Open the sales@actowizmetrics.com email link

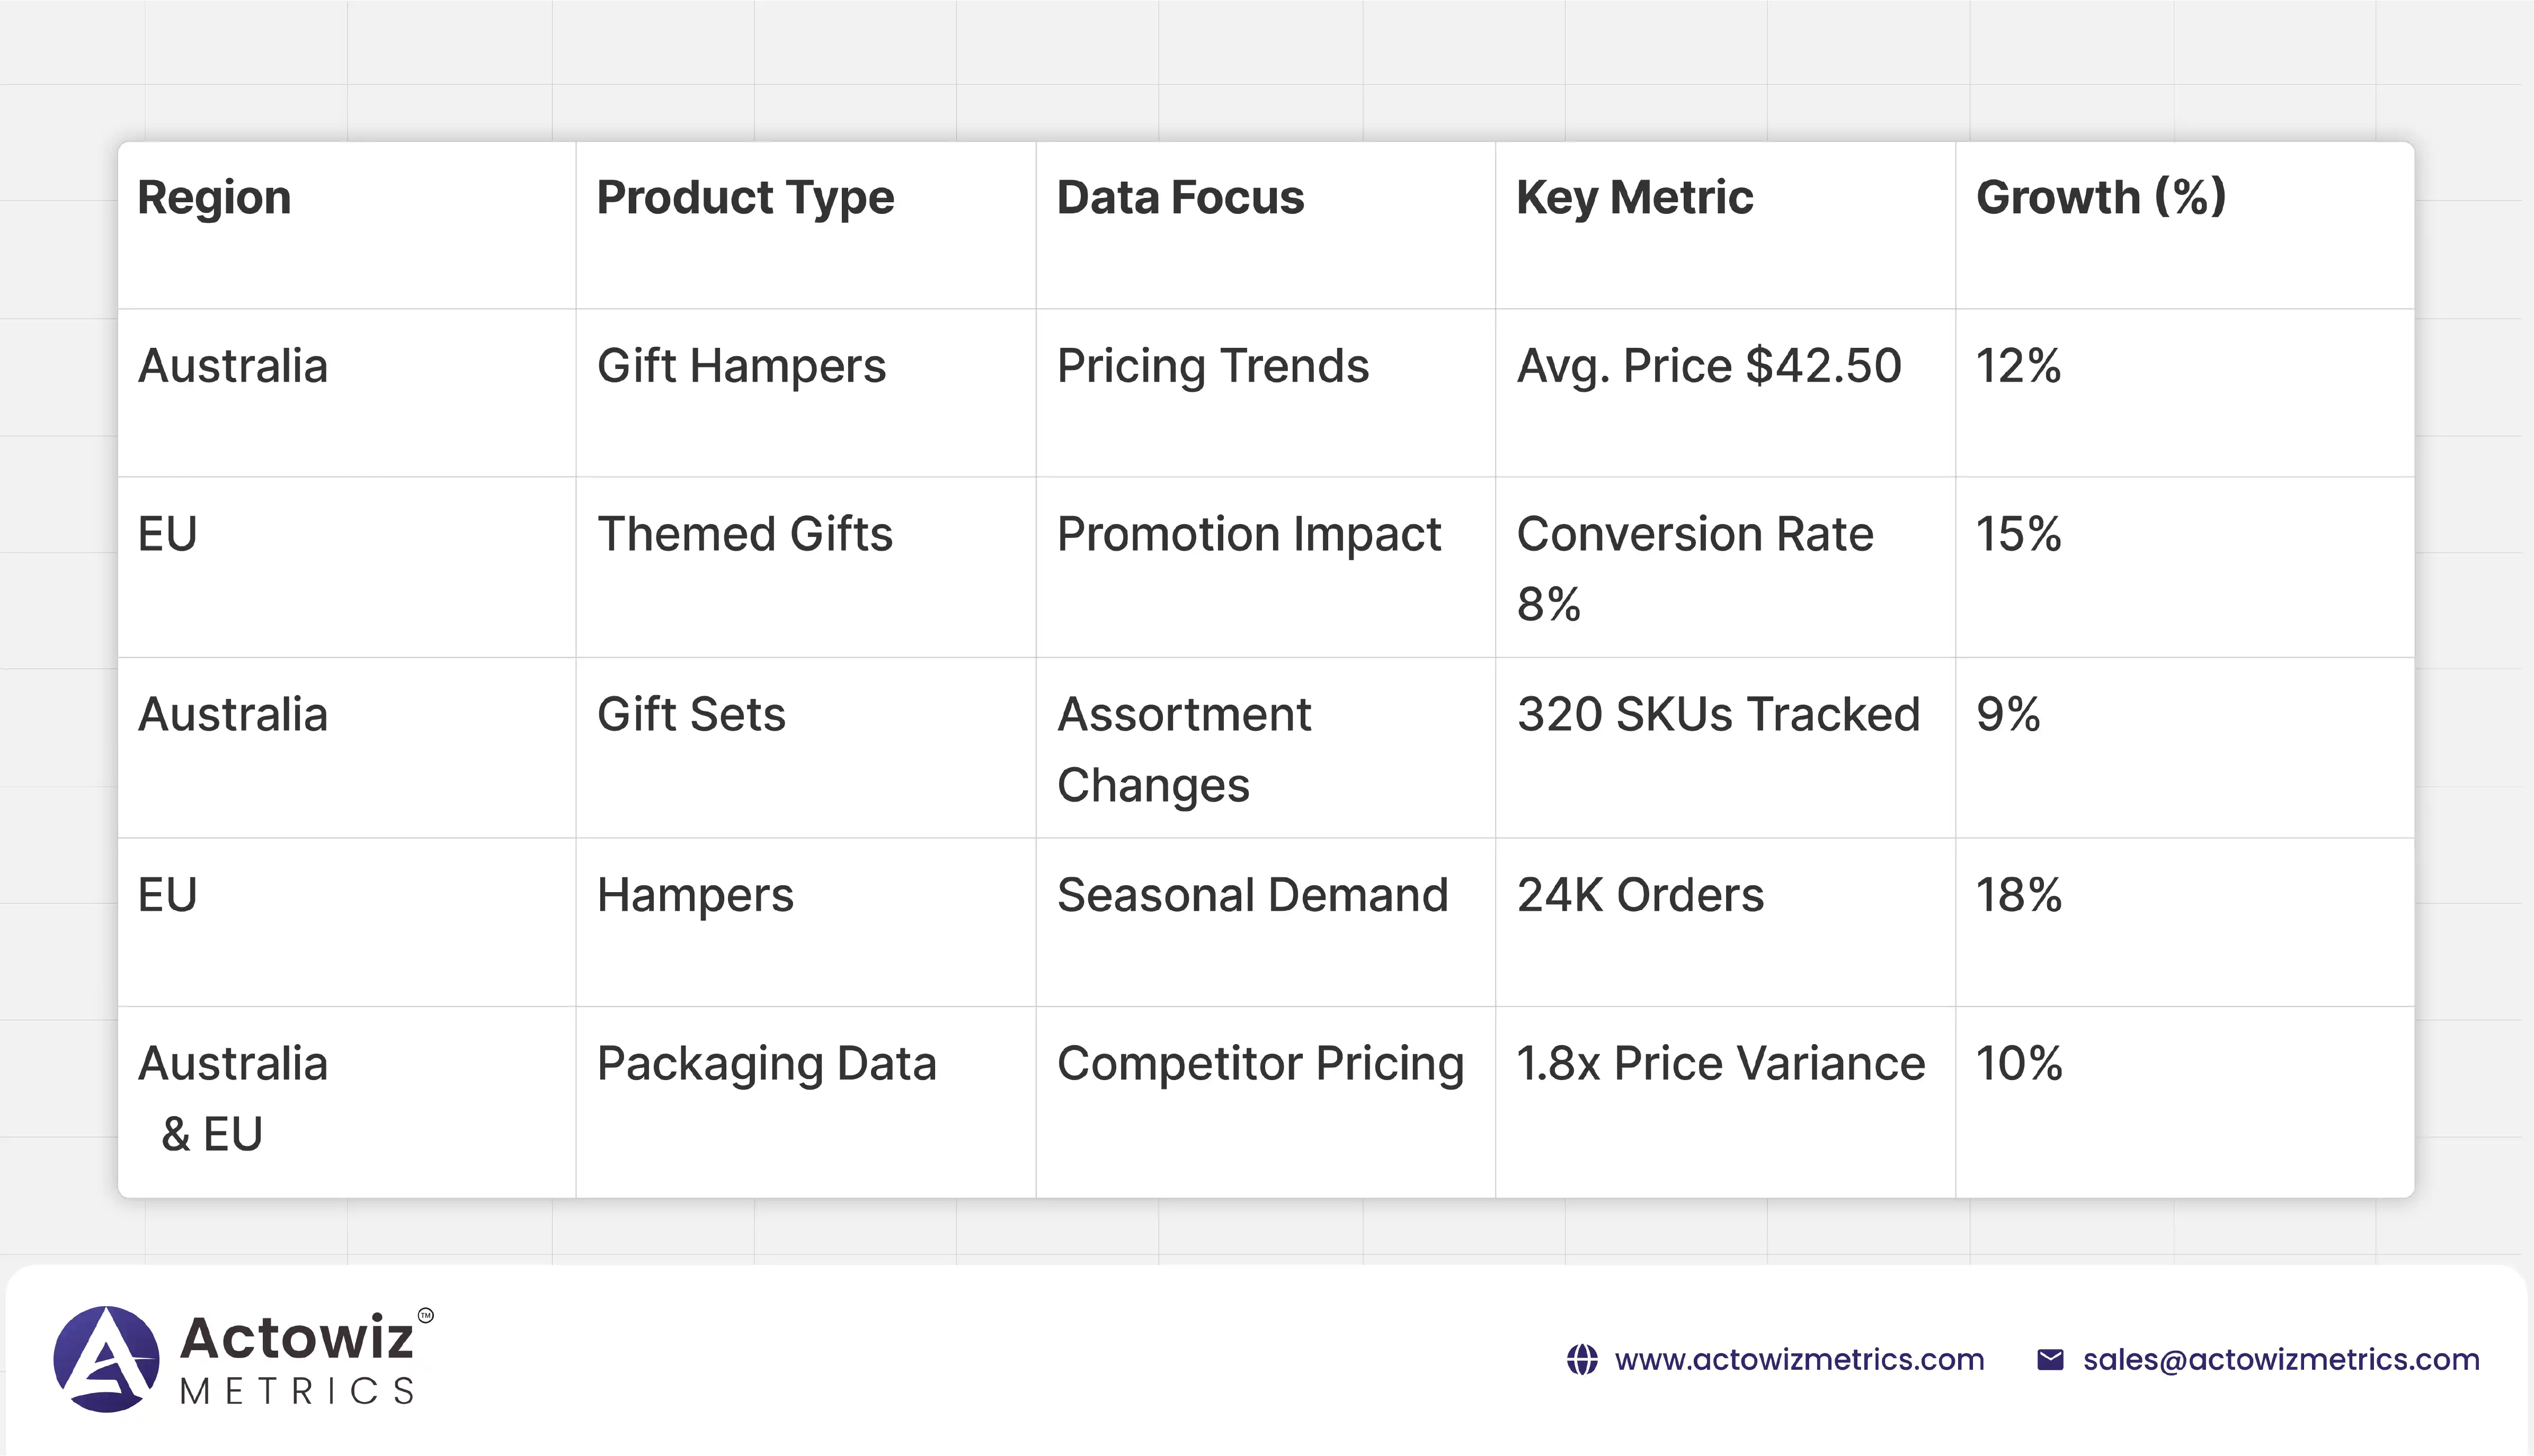(x=2281, y=1360)
